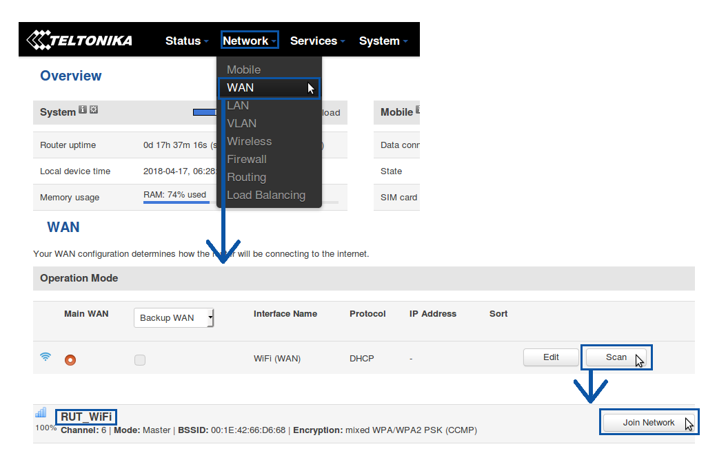Click the Scan button
The width and height of the screenshot is (717, 462).
click(616, 357)
